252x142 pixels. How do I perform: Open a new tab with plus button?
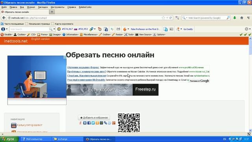coord(52,12)
